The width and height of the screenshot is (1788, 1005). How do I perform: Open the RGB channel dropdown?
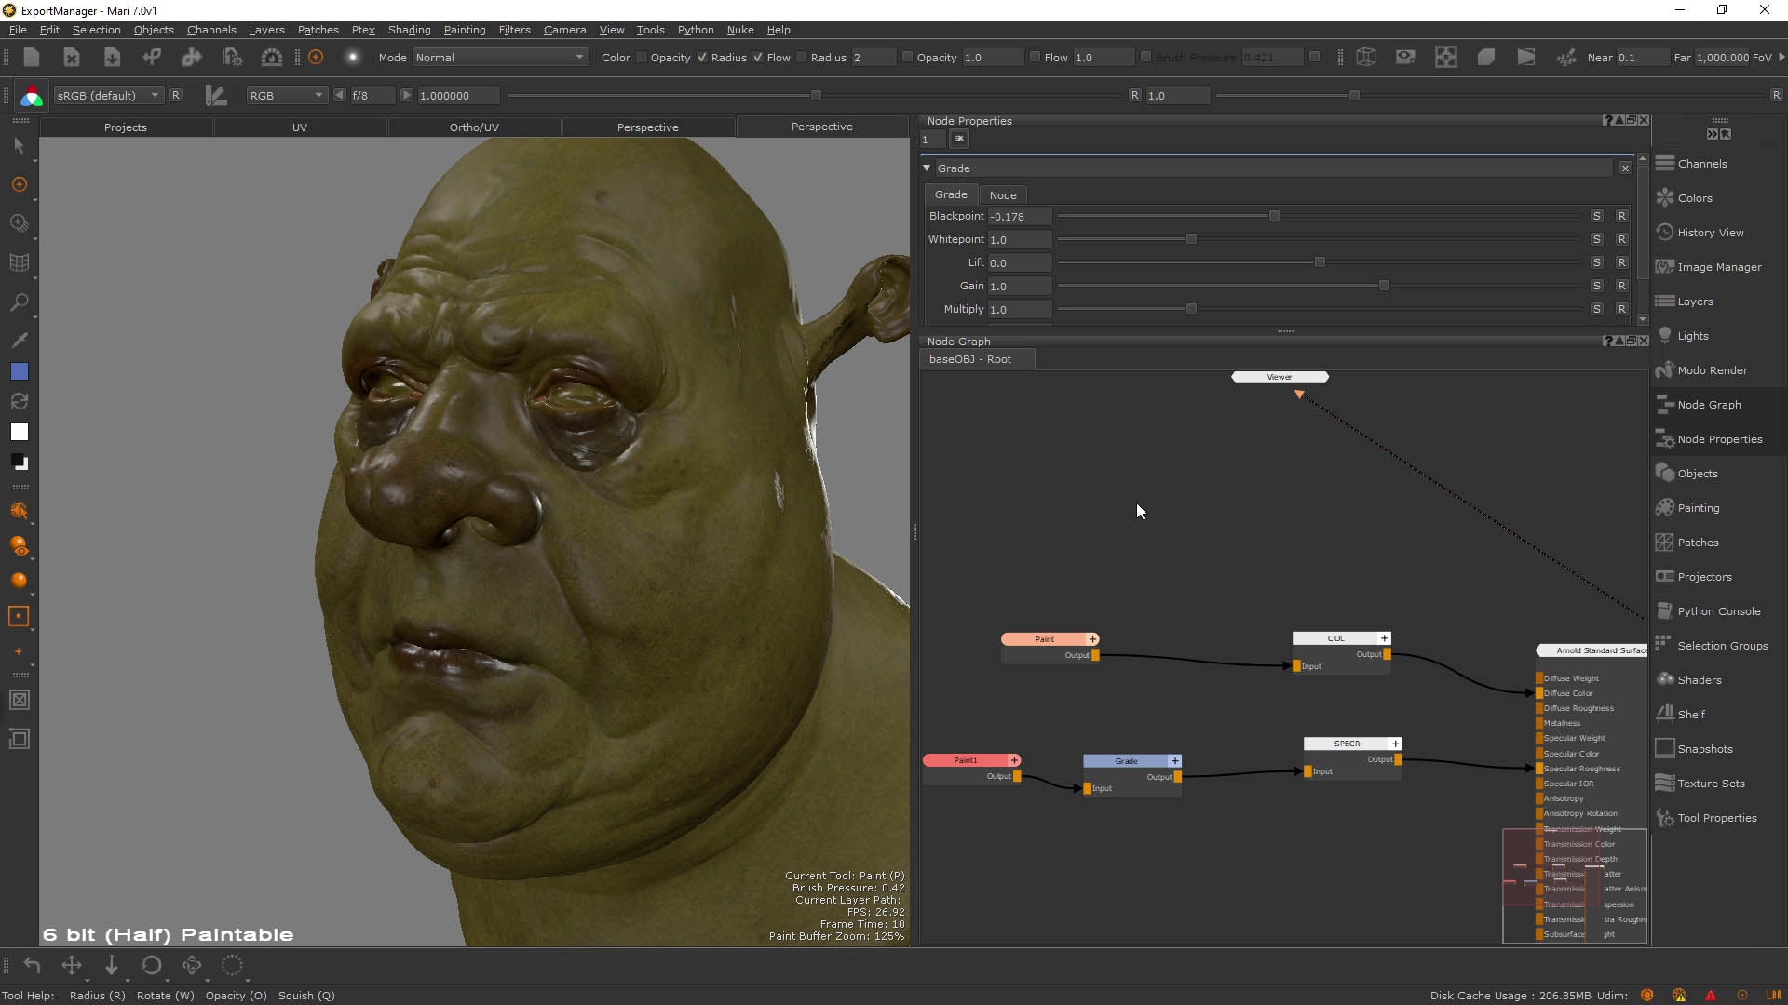point(287,96)
